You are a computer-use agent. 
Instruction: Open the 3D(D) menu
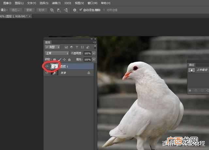pos(68,3)
